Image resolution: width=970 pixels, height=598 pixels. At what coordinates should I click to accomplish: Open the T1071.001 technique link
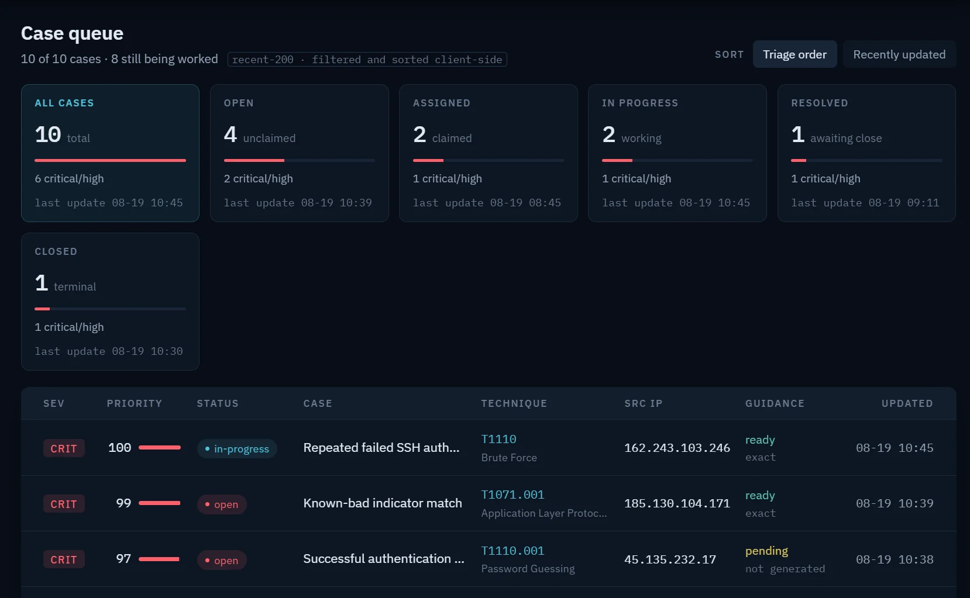click(512, 495)
